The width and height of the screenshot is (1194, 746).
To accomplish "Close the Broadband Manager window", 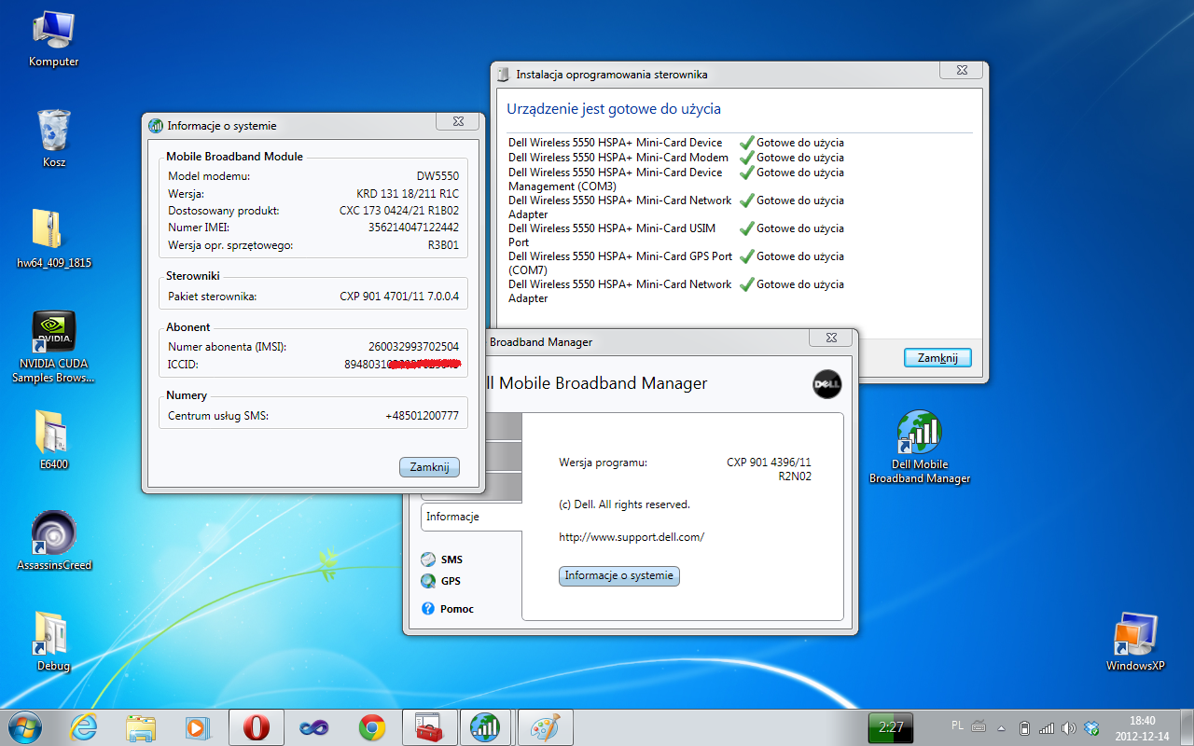I will (831, 338).
